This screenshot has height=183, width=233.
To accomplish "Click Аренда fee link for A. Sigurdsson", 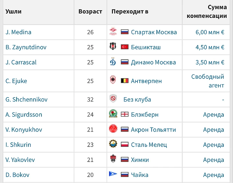I will coord(214,115).
